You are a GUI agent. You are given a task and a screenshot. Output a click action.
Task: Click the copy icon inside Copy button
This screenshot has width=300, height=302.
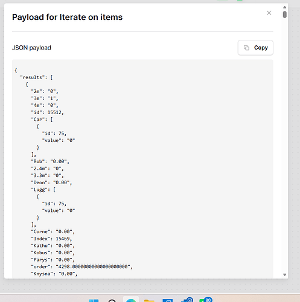(246, 48)
